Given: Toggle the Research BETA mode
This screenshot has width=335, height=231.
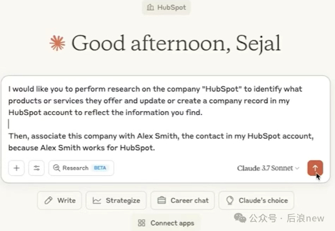Looking at the screenshot, I should [81, 168].
